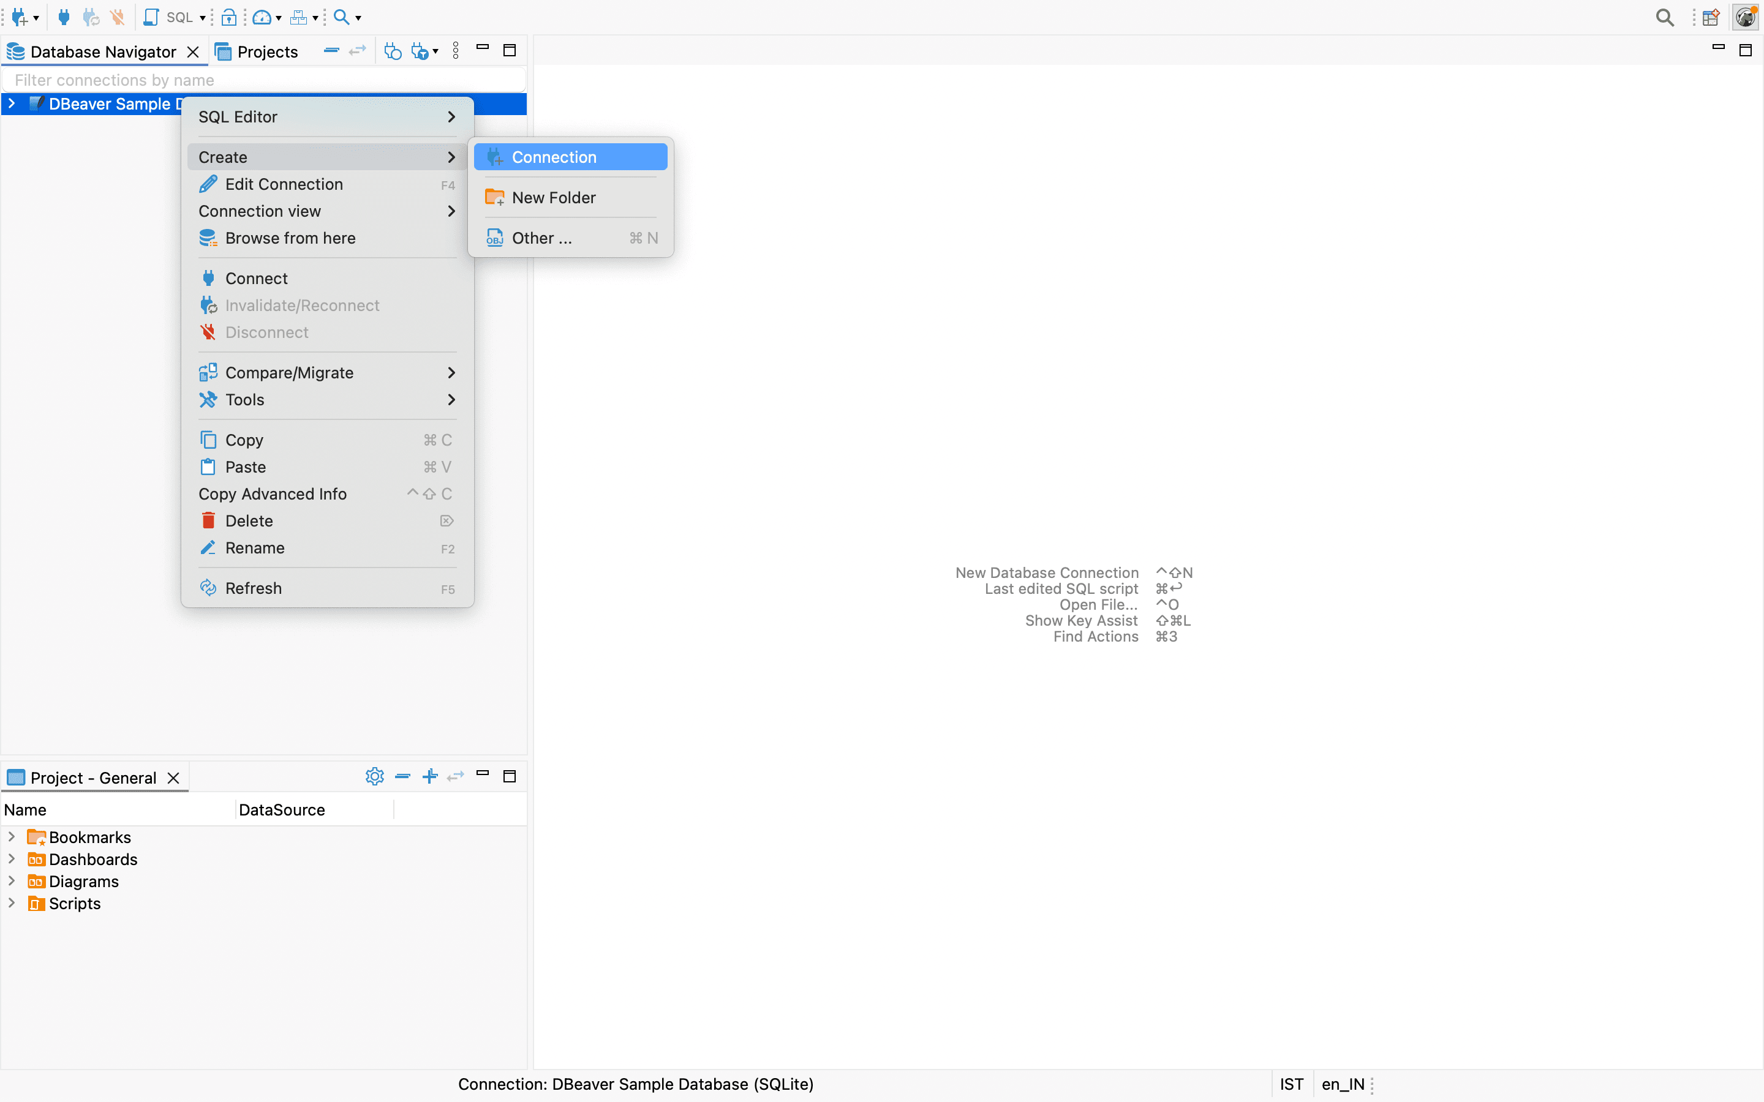The image size is (1764, 1102).
Task: Expand the DBeaver Sample Database tree node
Action: click(12, 103)
